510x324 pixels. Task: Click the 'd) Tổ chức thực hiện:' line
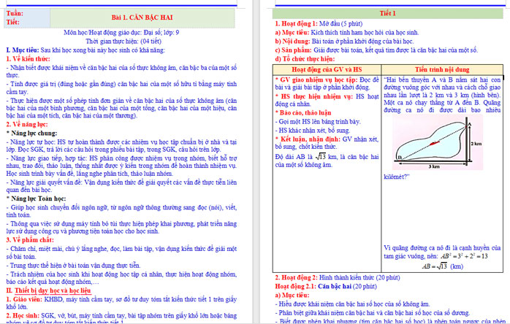click(307, 58)
